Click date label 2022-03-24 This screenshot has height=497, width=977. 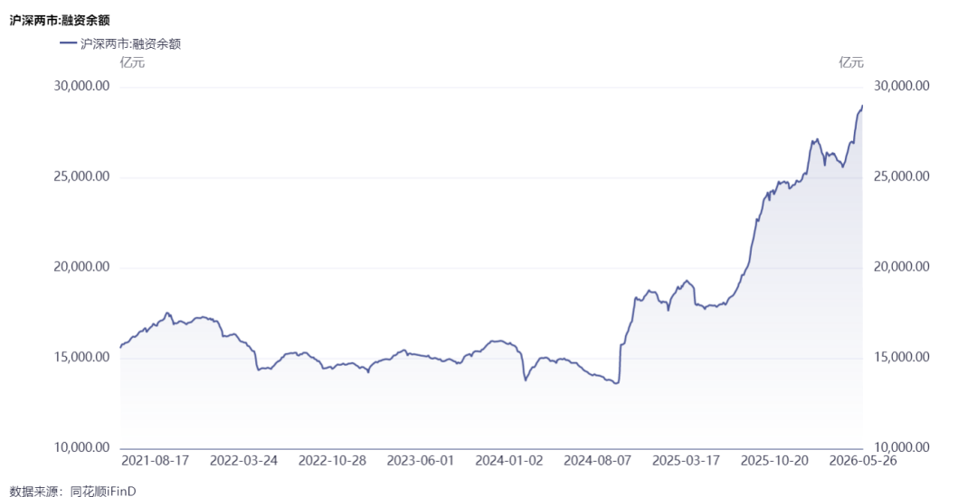click(x=243, y=461)
